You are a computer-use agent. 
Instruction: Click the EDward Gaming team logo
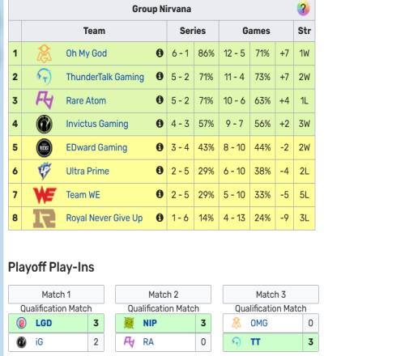(x=44, y=147)
